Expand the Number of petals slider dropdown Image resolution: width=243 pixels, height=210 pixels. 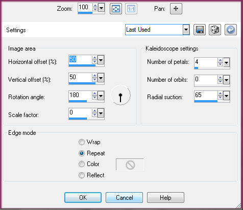(x=227, y=62)
